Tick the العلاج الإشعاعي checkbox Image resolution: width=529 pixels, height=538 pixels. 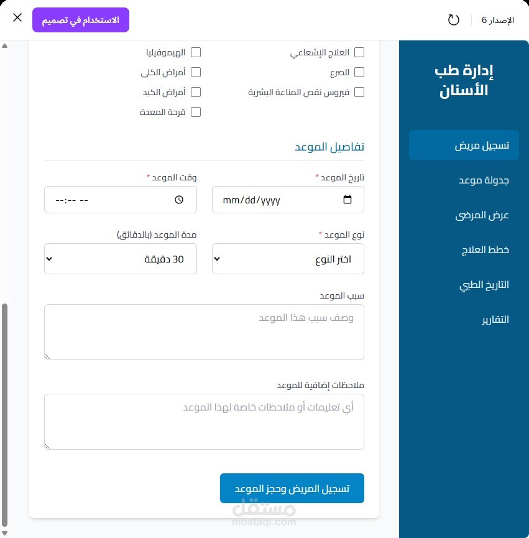(359, 52)
